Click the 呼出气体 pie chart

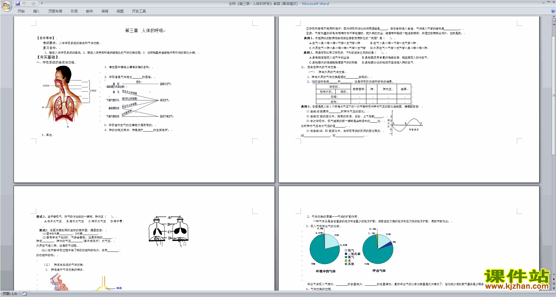[x=378, y=249]
